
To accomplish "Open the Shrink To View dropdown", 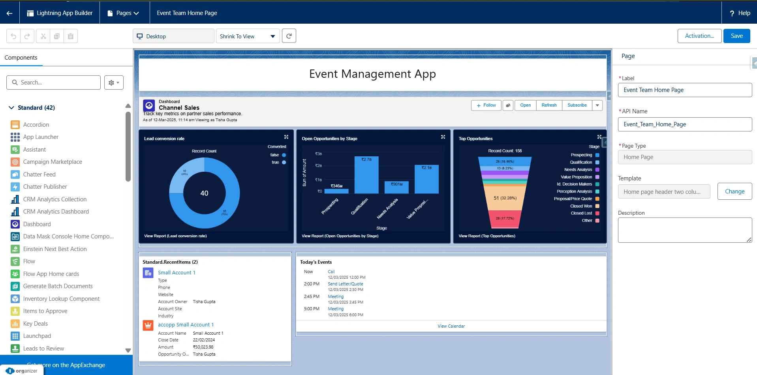I will [248, 36].
